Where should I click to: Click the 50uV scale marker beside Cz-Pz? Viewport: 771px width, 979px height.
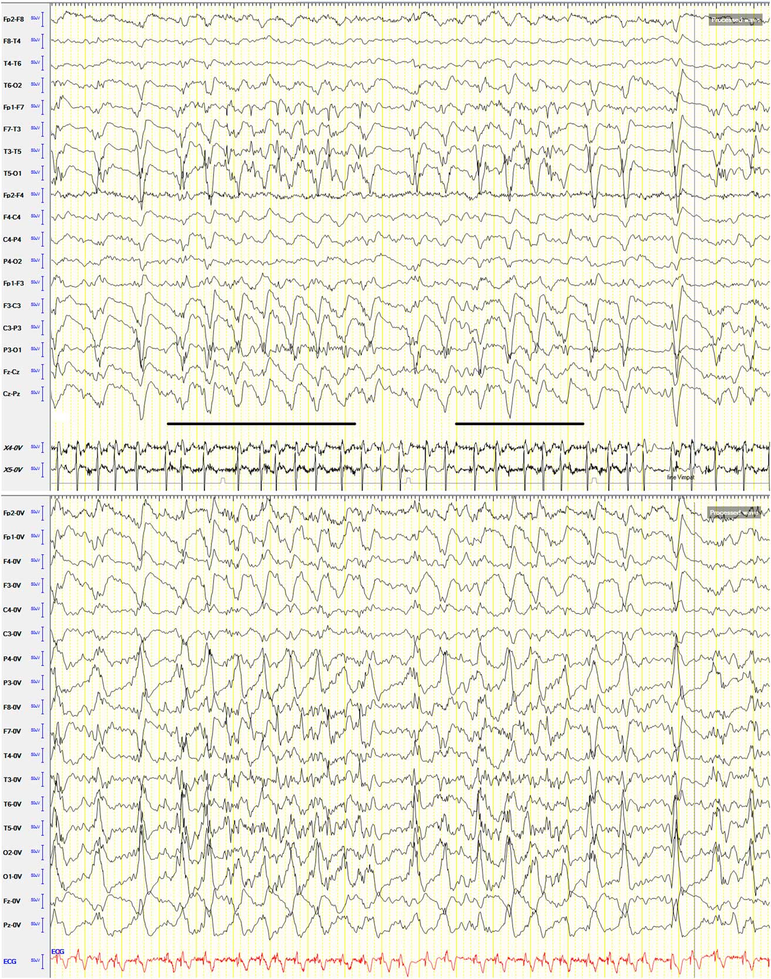(x=35, y=393)
